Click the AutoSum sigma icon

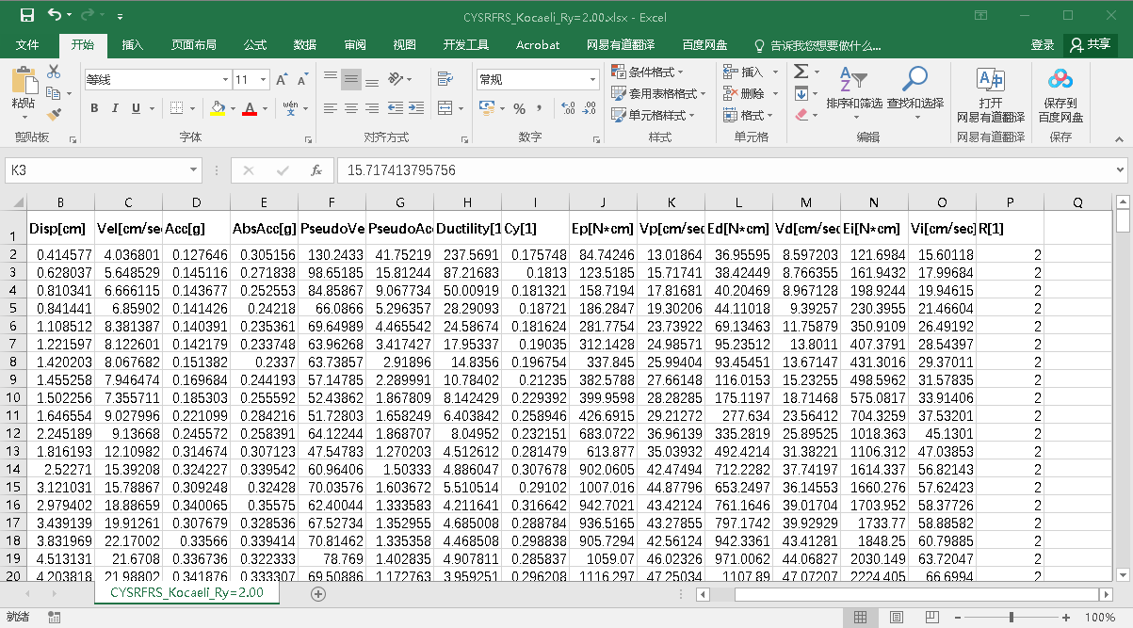[801, 72]
